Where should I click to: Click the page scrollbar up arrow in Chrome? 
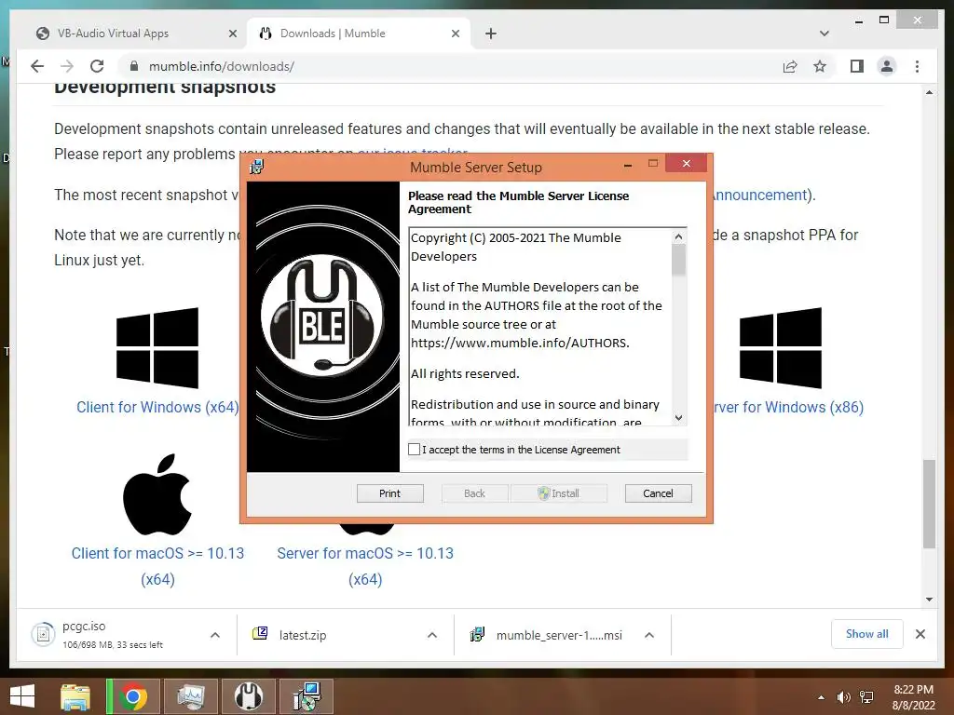click(929, 92)
